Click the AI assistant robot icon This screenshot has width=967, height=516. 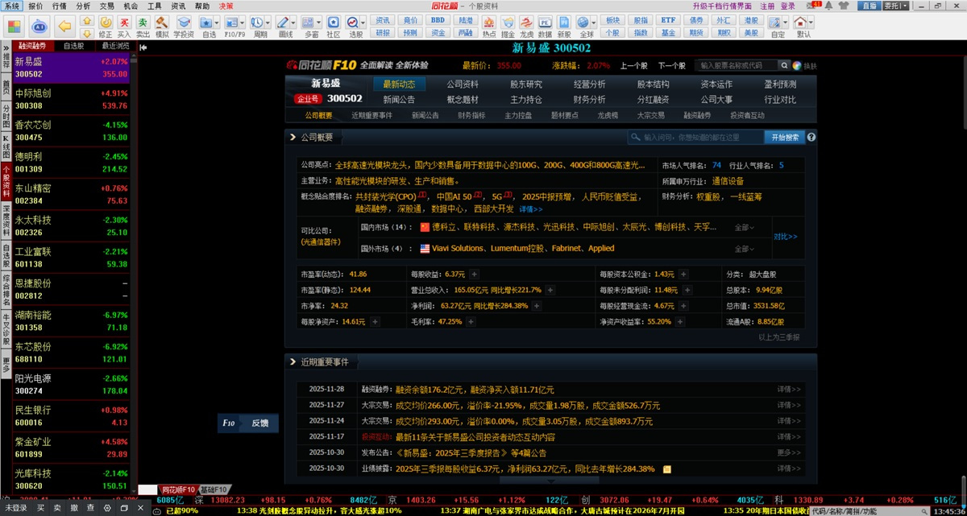39,26
